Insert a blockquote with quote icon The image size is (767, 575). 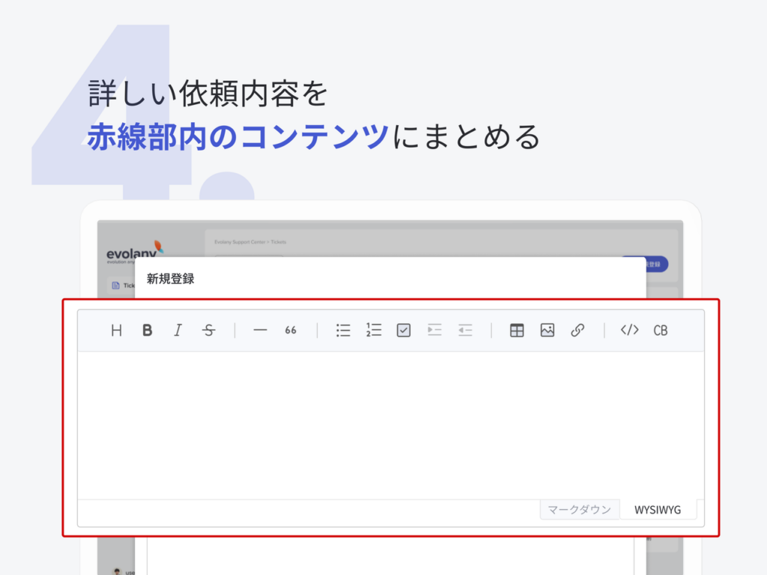point(291,330)
